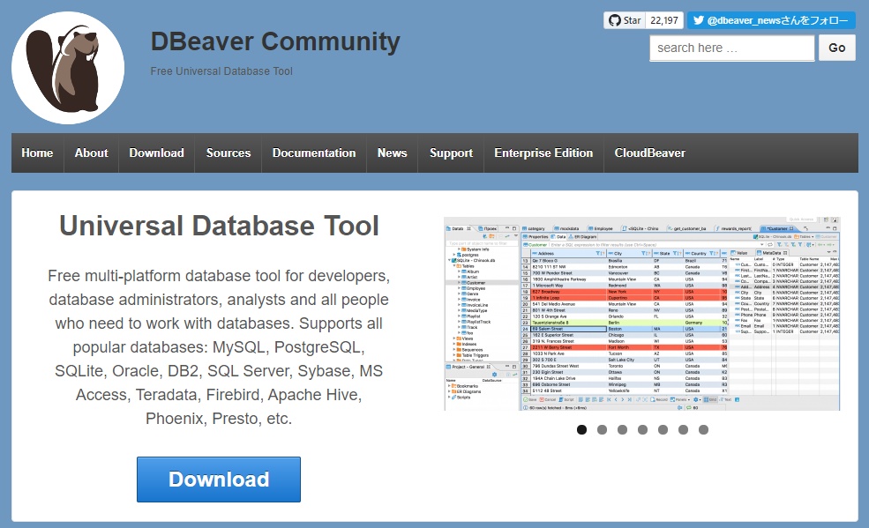Open the CloudBeaver menu item
Image resolution: width=869 pixels, height=528 pixels.
tap(649, 152)
